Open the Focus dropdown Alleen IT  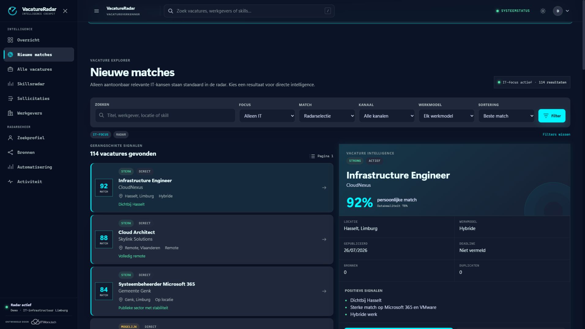[267, 116]
